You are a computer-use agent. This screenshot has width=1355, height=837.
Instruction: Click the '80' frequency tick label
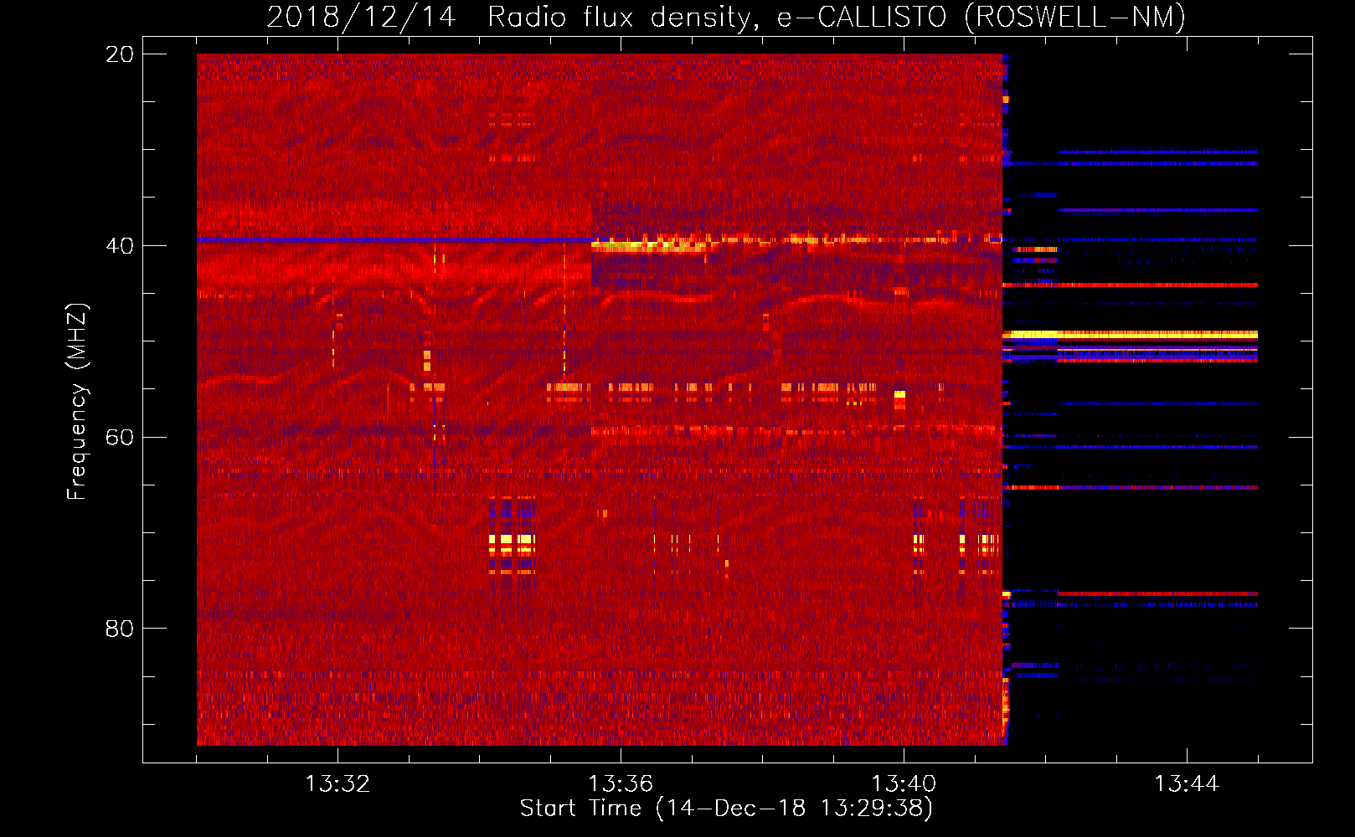pyautogui.click(x=120, y=629)
